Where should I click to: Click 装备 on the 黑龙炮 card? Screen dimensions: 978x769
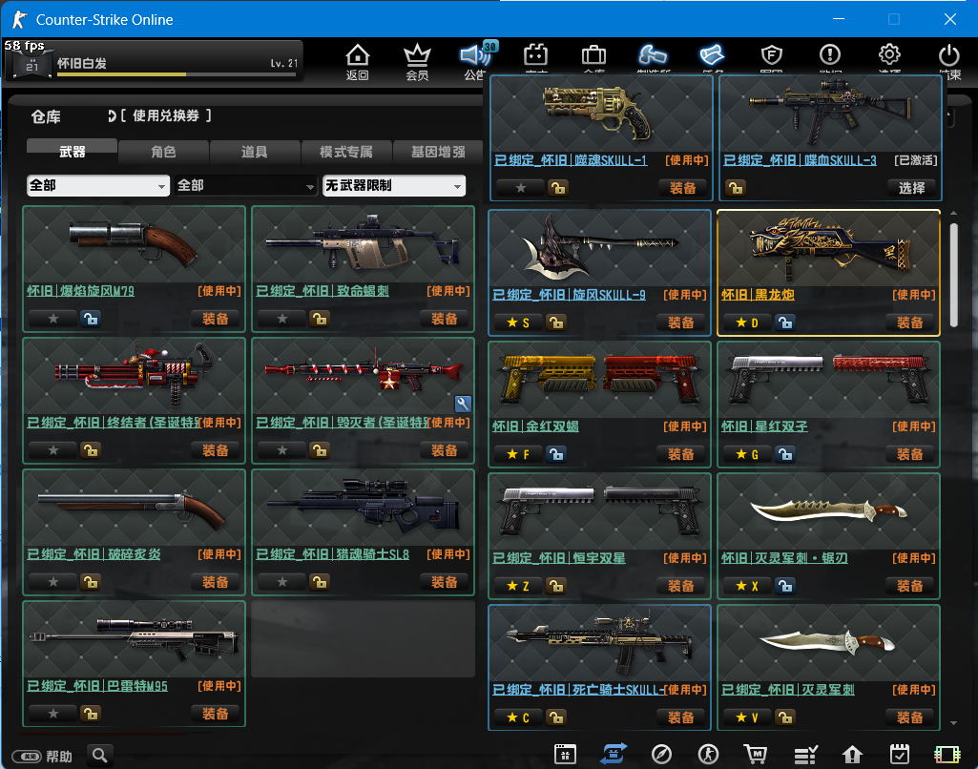pos(909,322)
